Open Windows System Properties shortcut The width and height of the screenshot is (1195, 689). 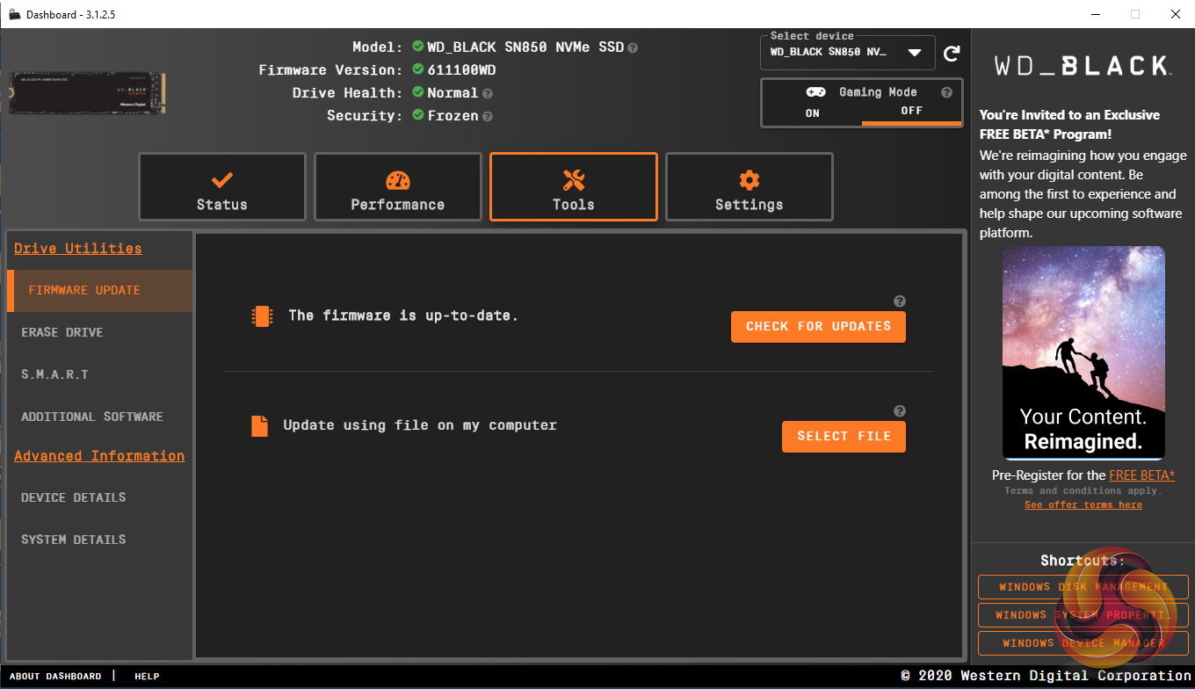[x=1083, y=615]
